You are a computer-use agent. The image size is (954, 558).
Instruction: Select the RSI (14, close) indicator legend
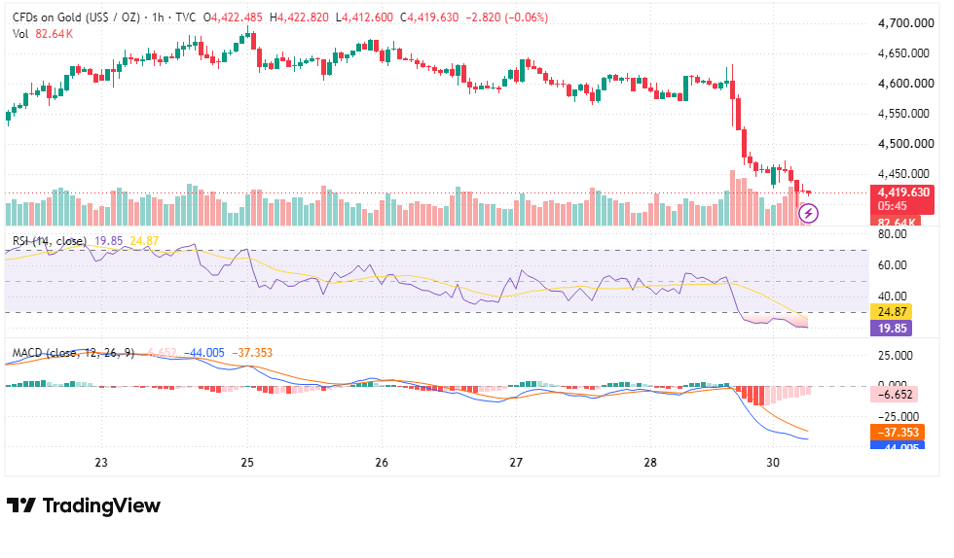click(50, 241)
